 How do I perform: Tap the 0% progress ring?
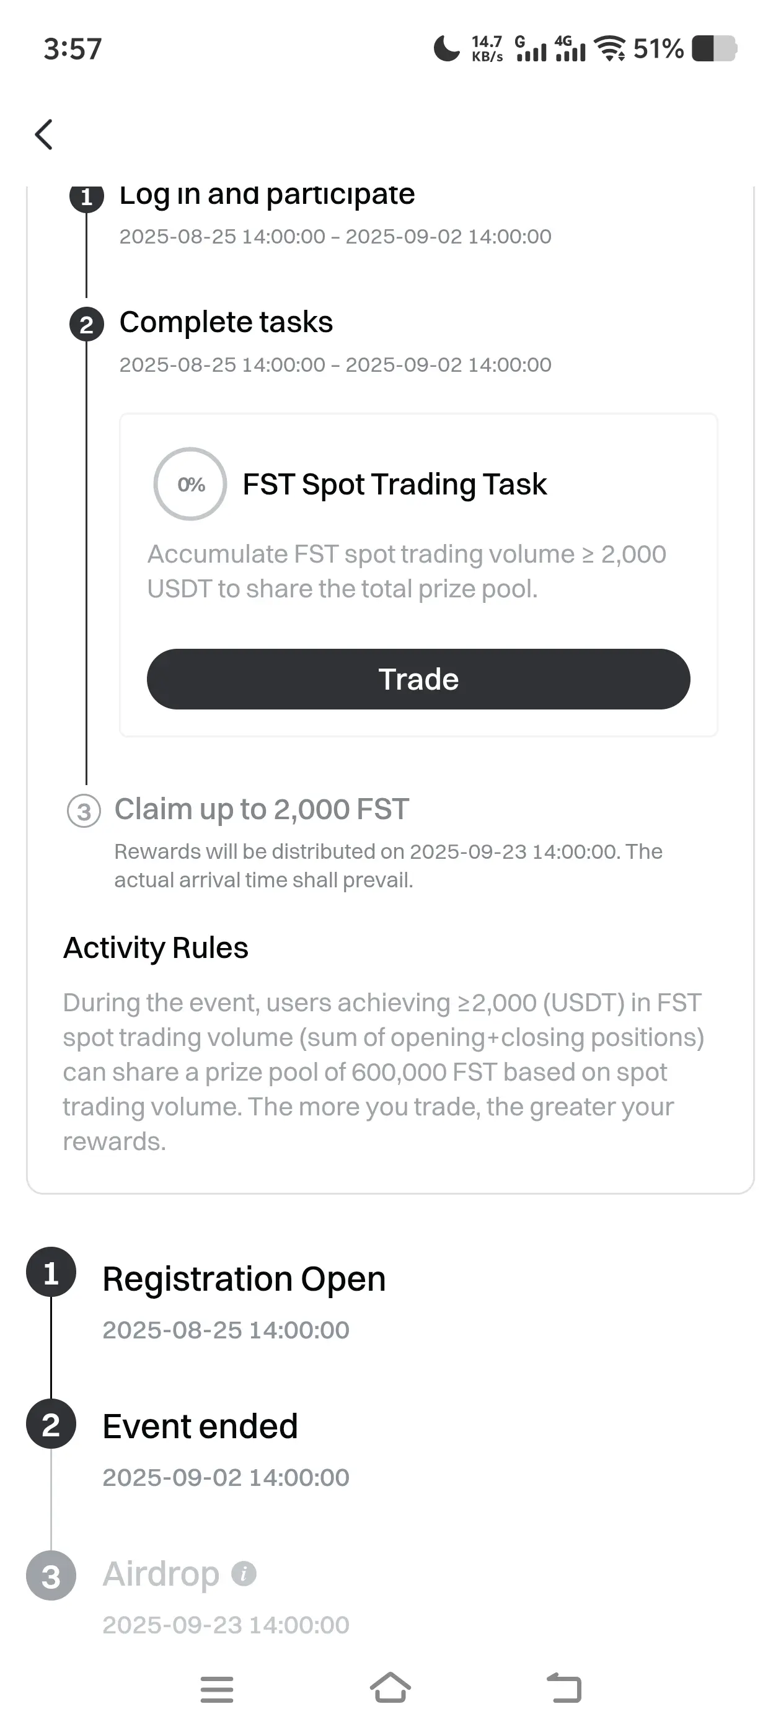click(x=190, y=483)
